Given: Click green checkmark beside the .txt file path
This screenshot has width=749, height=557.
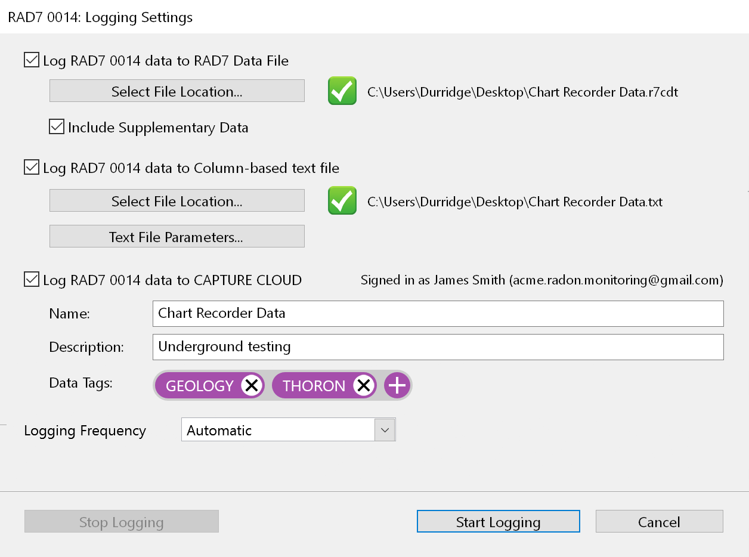Looking at the screenshot, I should point(342,201).
